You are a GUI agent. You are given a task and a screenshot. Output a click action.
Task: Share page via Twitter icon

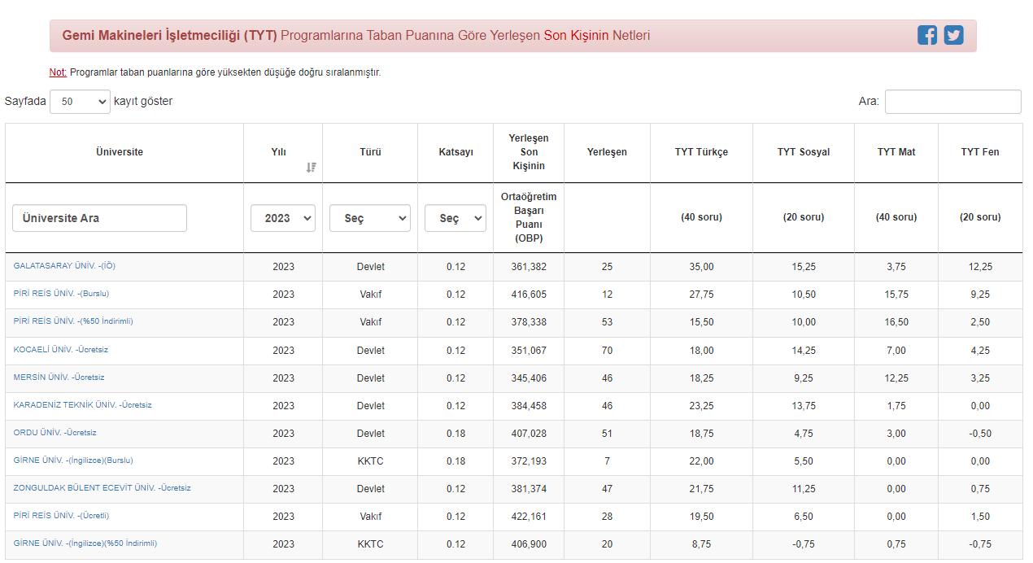click(953, 35)
